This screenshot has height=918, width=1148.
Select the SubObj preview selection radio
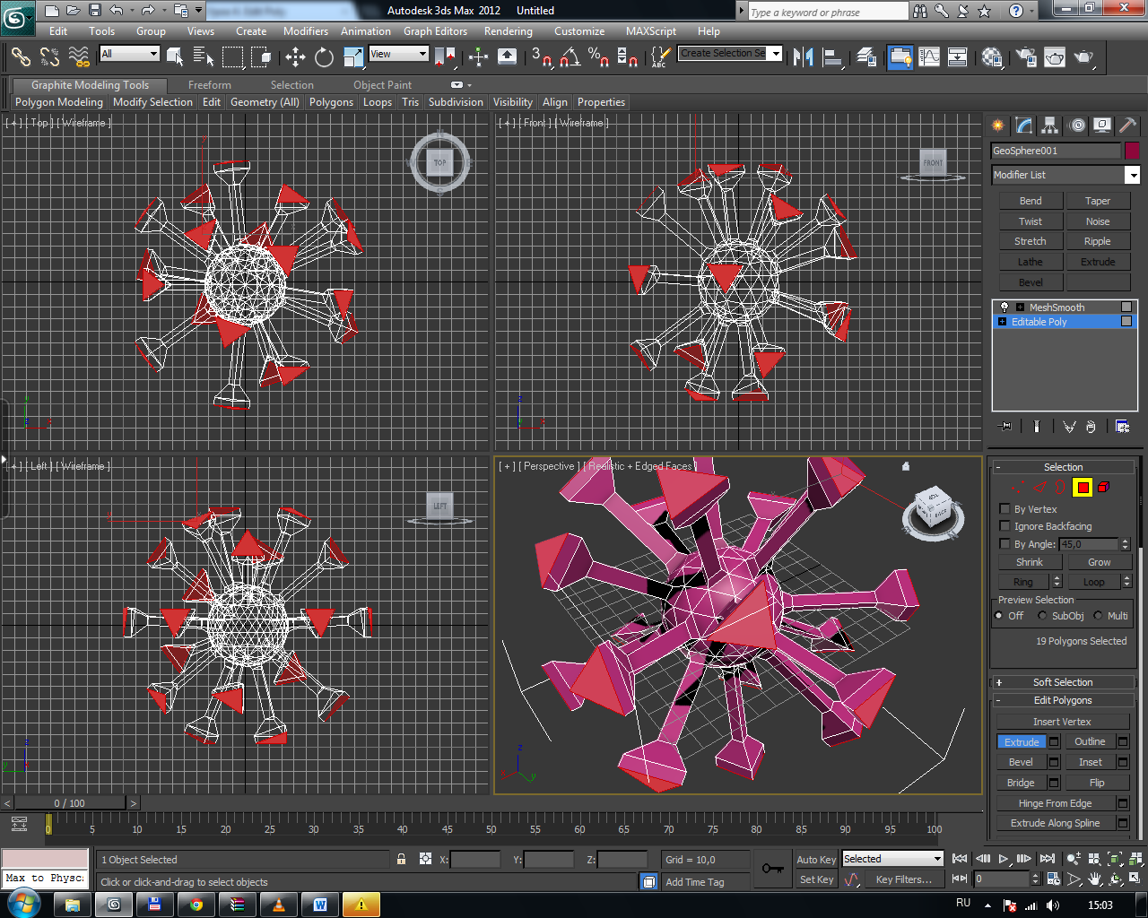[x=1042, y=616]
